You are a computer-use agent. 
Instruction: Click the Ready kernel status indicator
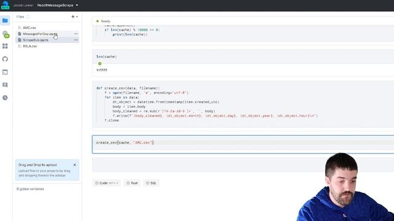[x=103, y=21]
